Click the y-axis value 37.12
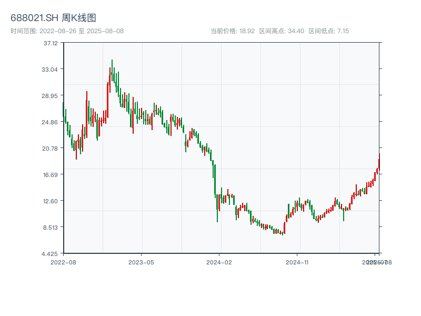Viewport: 421px width, 316px height. pyautogui.click(x=51, y=43)
